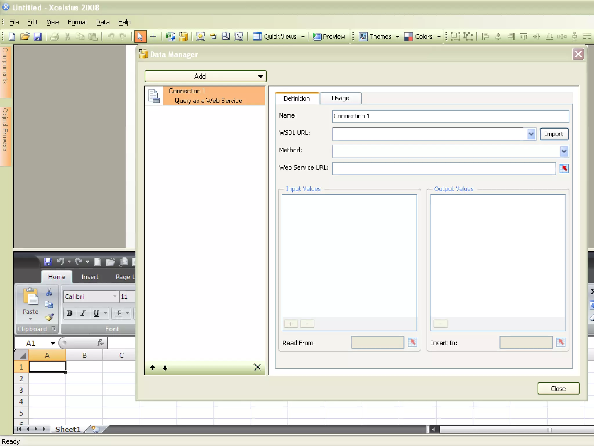The width and height of the screenshot is (594, 446).
Task: Select the Component crosshair tool
Action: [153, 36]
